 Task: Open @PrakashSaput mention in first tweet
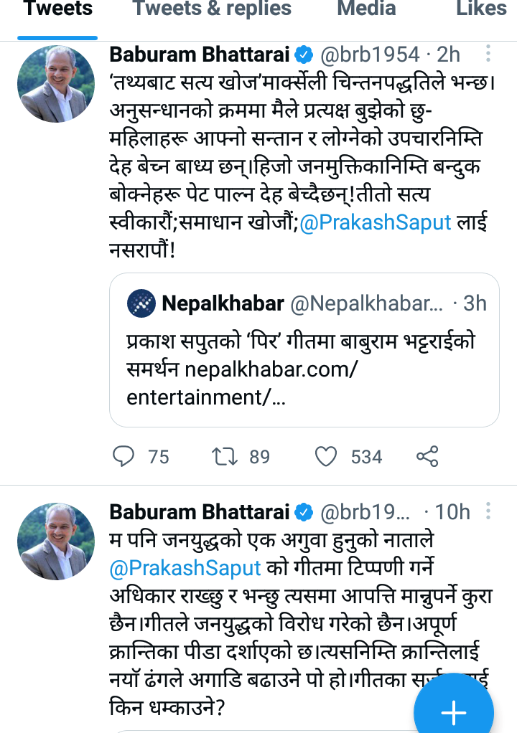click(x=375, y=222)
